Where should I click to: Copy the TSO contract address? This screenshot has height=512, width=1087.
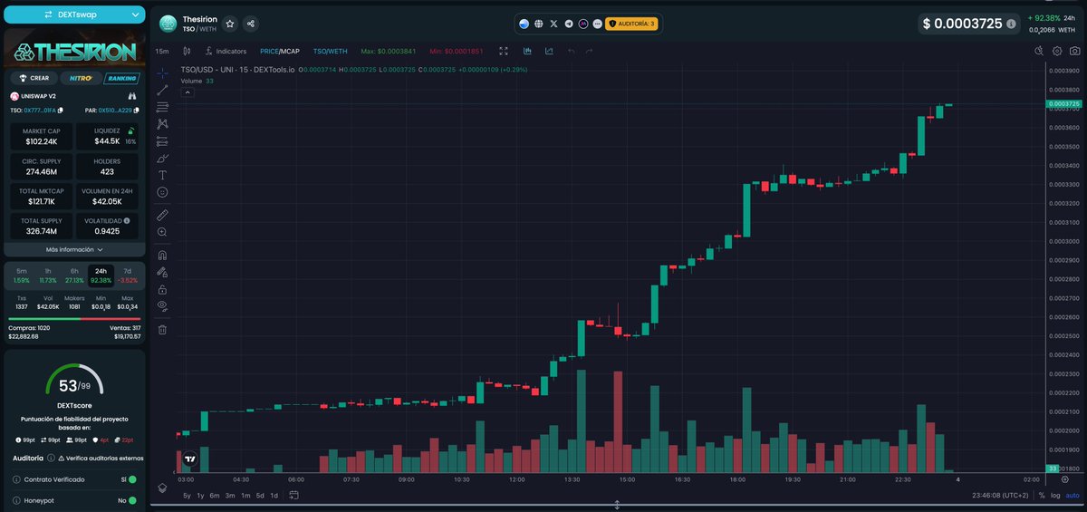point(60,111)
